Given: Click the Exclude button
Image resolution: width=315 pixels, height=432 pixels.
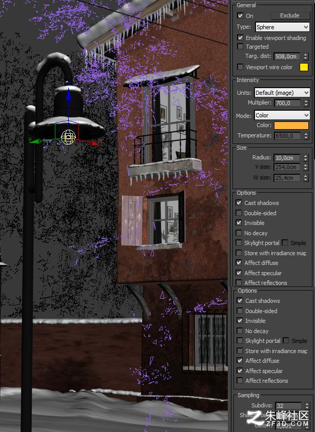Looking at the screenshot, I should tap(290, 15).
